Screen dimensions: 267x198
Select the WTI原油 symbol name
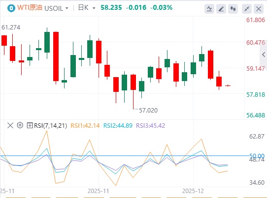[x=30, y=8]
